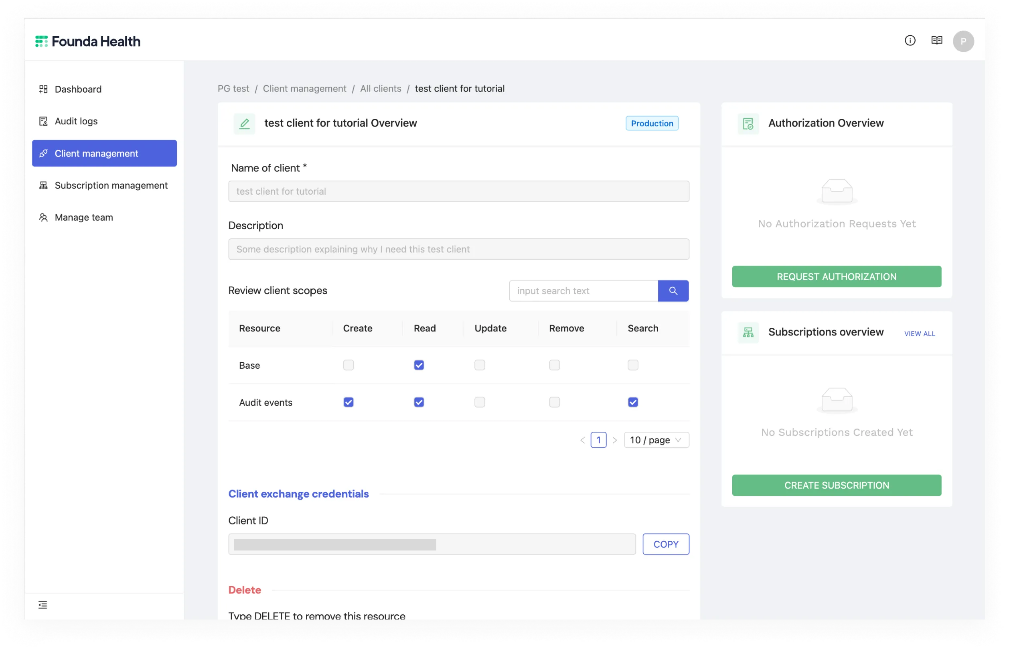Go to All clients breadcrumb

tap(381, 89)
